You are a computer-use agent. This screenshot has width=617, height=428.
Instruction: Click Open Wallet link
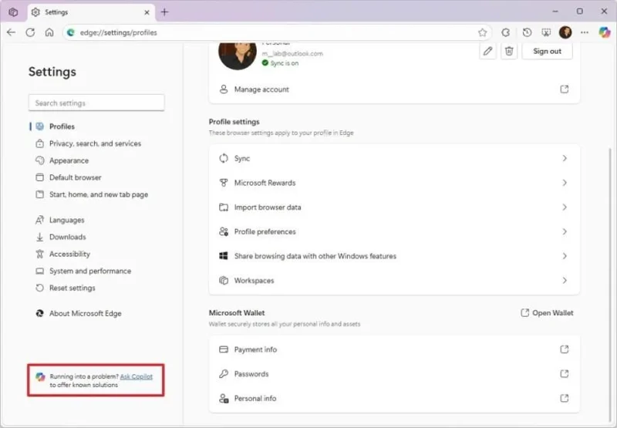[547, 313]
